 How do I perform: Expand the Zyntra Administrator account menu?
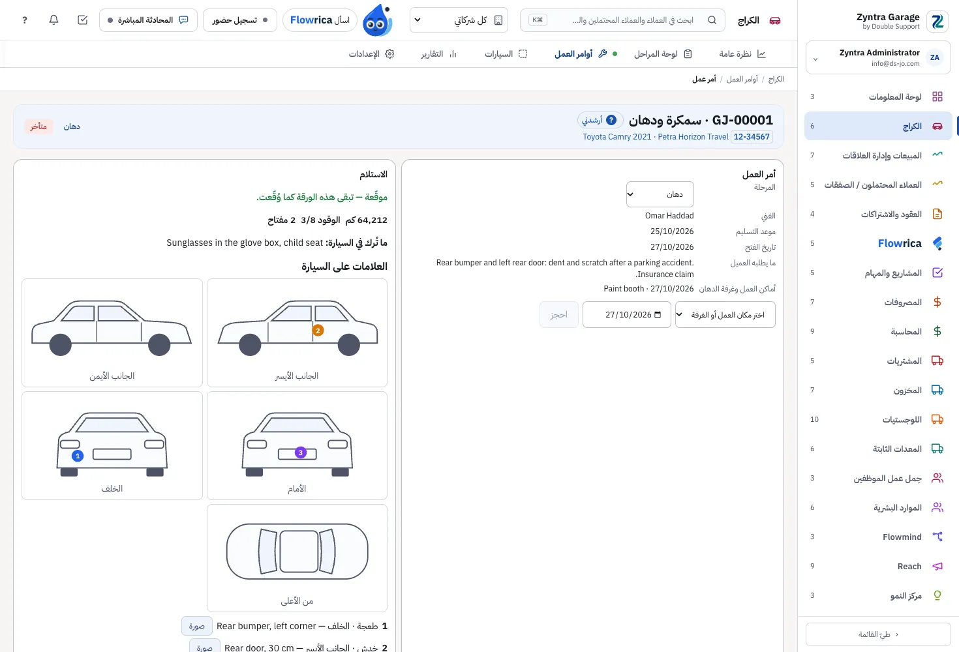[x=878, y=57]
